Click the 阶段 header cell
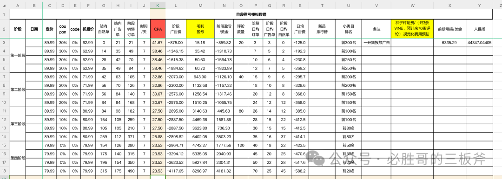The image size is (502, 179). [18, 29]
